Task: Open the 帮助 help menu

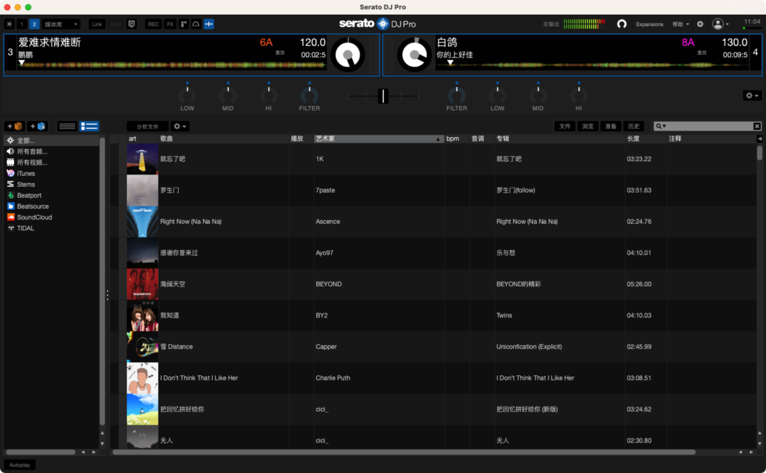Action: 680,24
